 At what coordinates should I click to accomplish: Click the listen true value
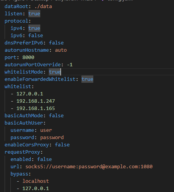tap(34, 14)
